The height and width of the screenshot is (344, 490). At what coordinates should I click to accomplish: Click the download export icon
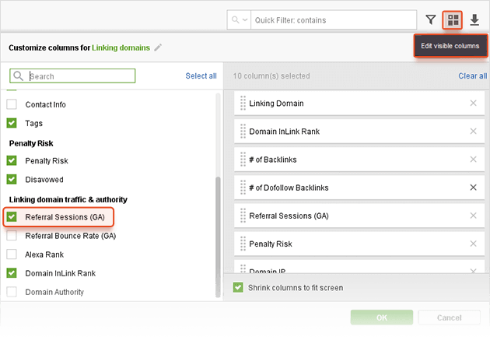pos(474,19)
